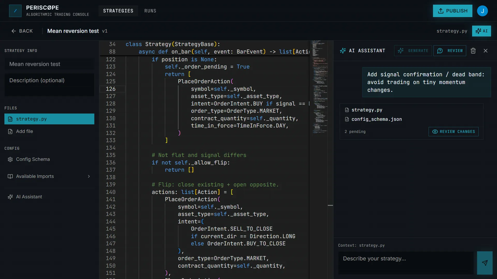Click the file icon beside strategy.py in assistant
Viewport: 497px width, 279px height.
(347, 110)
